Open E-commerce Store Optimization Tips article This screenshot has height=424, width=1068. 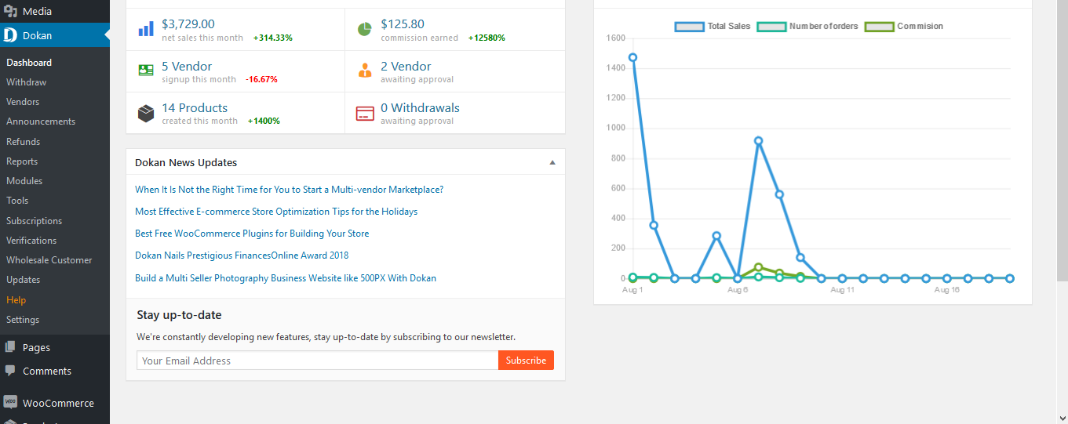click(x=276, y=212)
